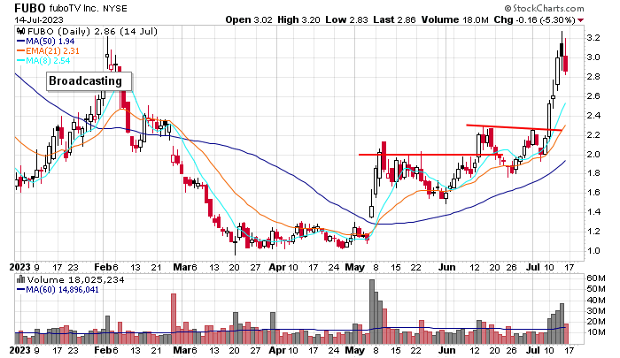Click the 'Feb' label on the upper date axis
This screenshot has height=358, width=620.
click(103, 267)
